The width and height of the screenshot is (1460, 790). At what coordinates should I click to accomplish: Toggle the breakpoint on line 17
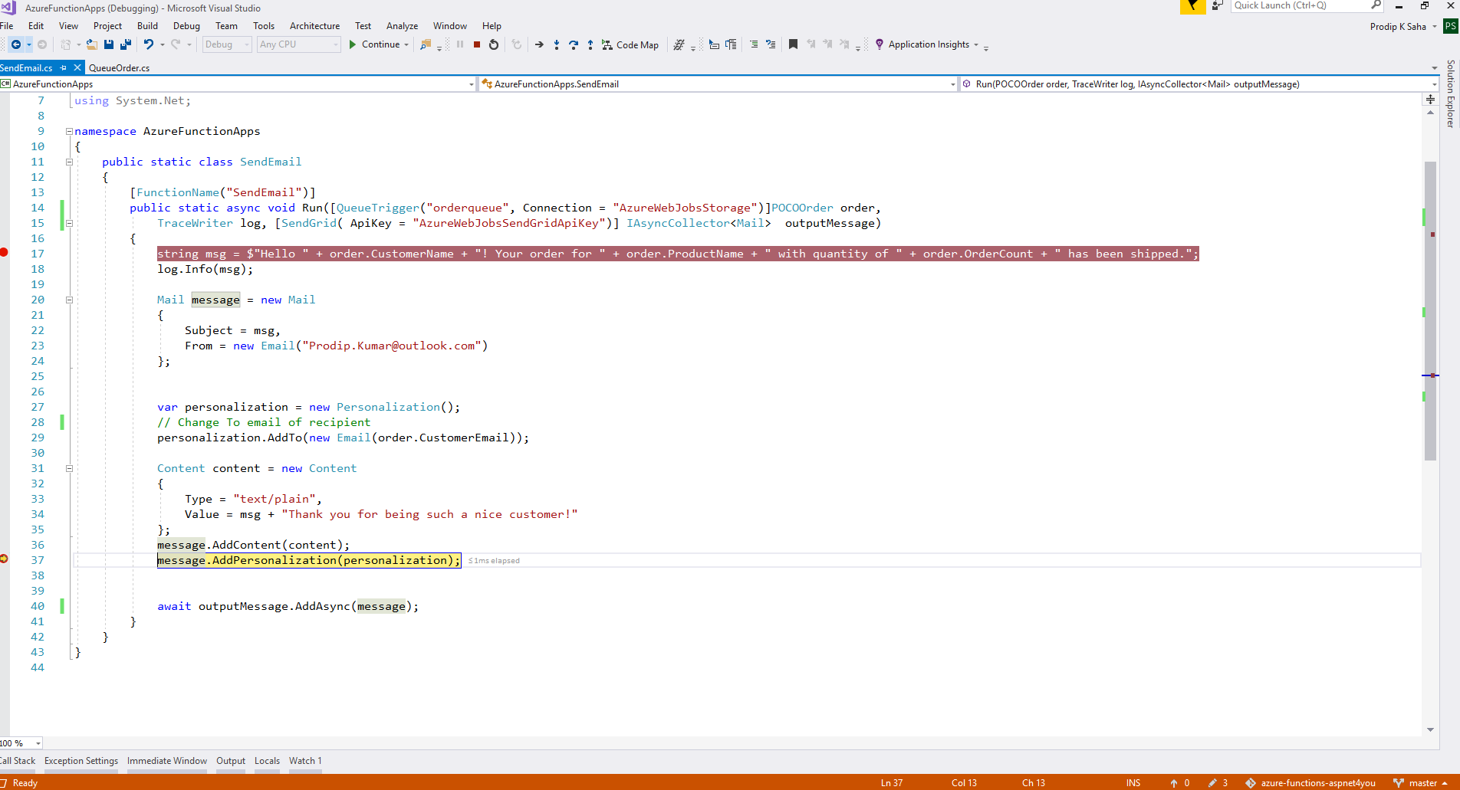(x=4, y=252)
